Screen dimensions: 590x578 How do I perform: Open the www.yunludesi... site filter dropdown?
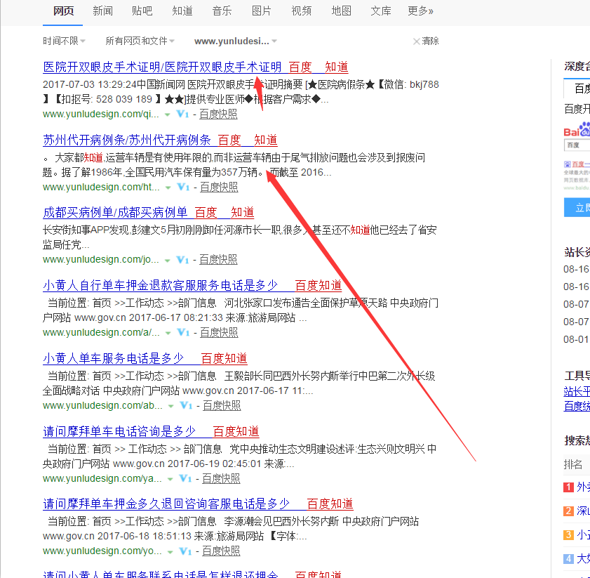coord(236,41)
